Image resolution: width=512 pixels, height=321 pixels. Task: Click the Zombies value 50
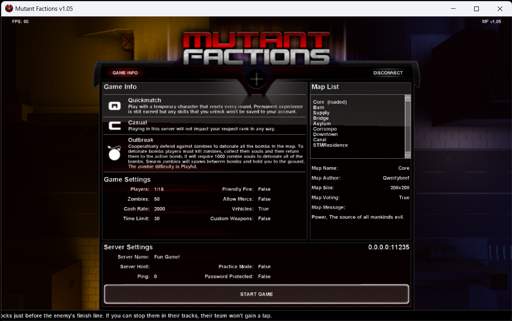point(157,199)
